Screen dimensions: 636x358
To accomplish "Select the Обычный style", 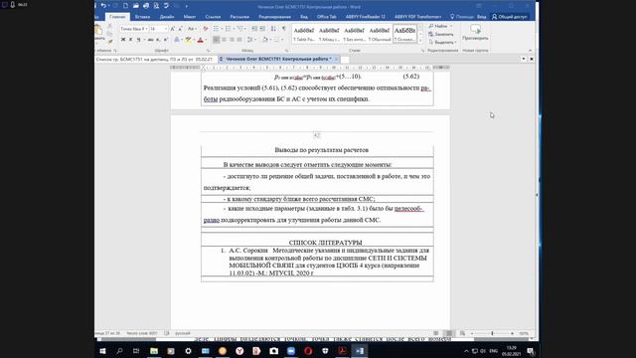I will (x=380, y=34).
